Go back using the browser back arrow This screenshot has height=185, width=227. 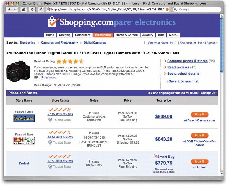click(x=8, y=9)
